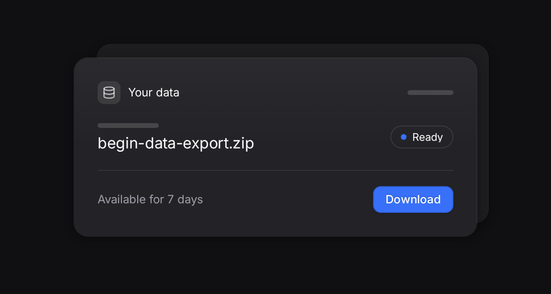Click the gray placeholder bar above the file name
551x294 pixels.
[x=128, y=126]
